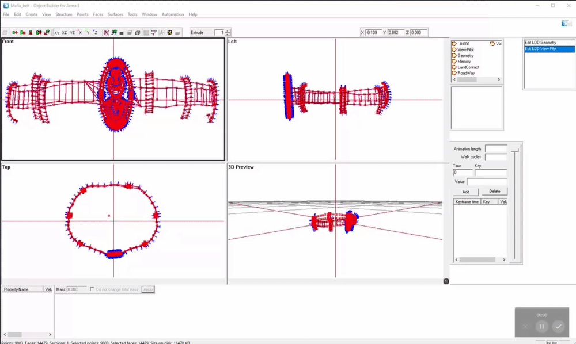The image size is (576, 344).
Task: Click the first grayed-out toolbar icon
Action: (5, 33)
